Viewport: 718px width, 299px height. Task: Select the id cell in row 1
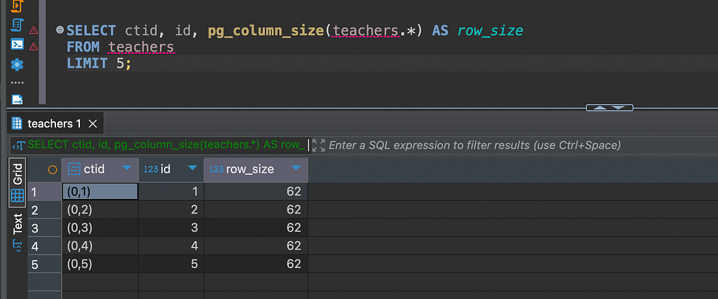pyautogui.click(x=171, y=192)
